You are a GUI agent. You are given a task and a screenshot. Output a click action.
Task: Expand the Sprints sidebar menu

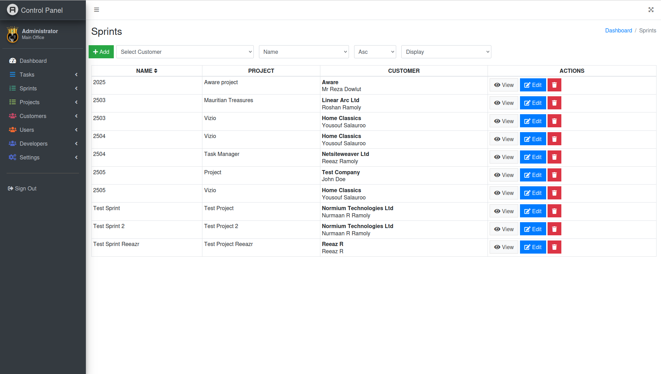[43, 88]
